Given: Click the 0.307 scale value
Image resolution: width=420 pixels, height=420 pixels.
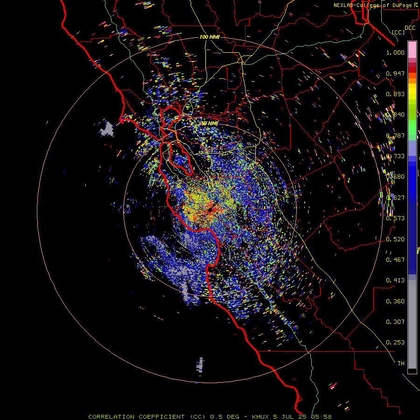Looking at the screenshot, I should coord(395,322).
